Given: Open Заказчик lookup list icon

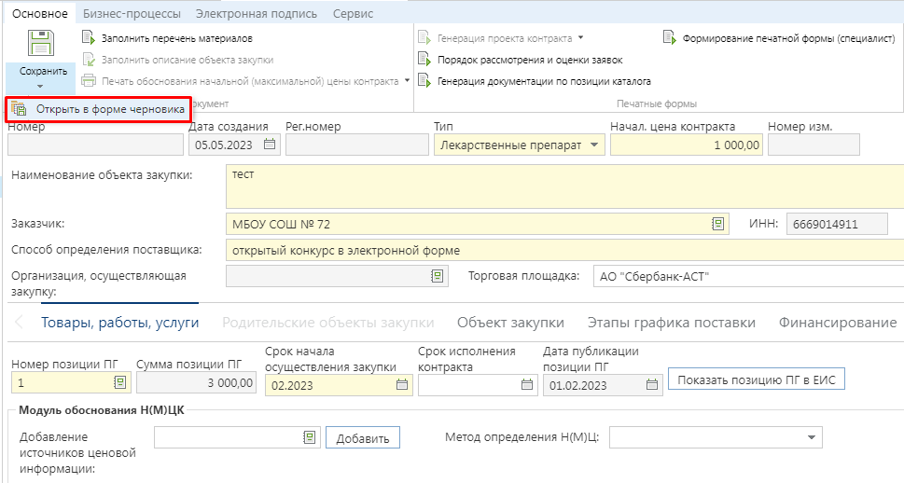Looking at the screenshot, I should (x=717, y=224).
